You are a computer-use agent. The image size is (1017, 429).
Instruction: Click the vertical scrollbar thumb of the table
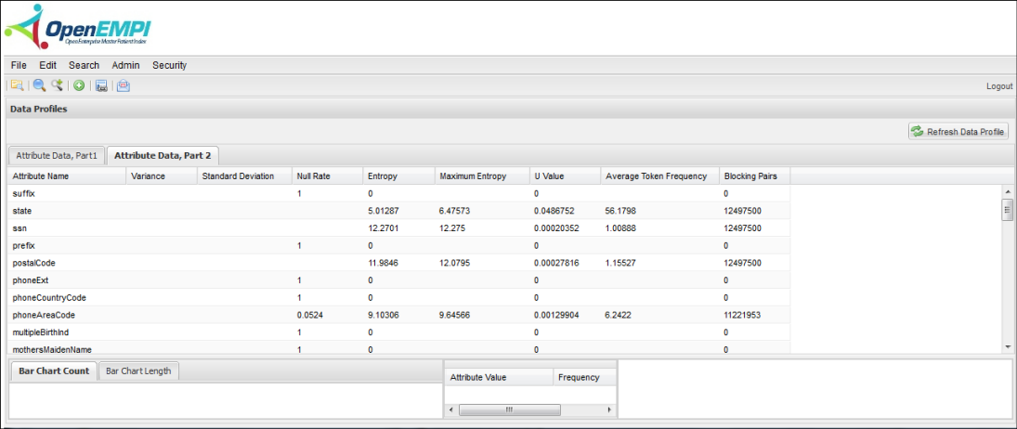pos(1008,210)
